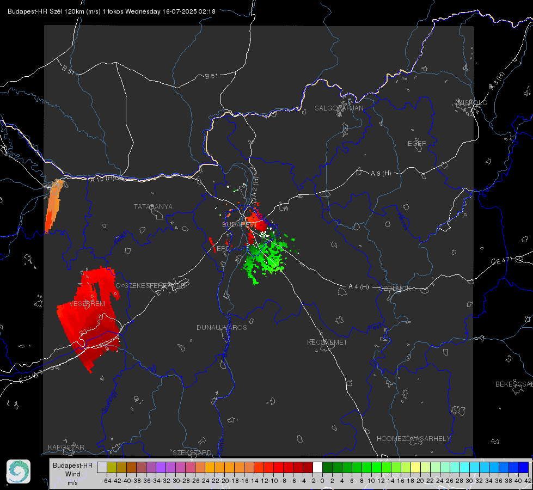Click the 30 value on the legend scale

click(x=469, y=481)
